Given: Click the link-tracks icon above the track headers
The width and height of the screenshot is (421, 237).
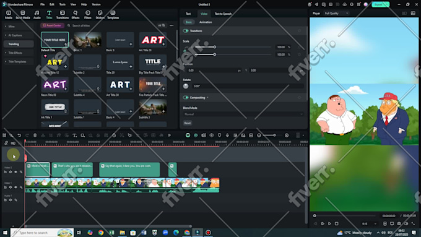Looking at the screenshot, I should 6,143.
